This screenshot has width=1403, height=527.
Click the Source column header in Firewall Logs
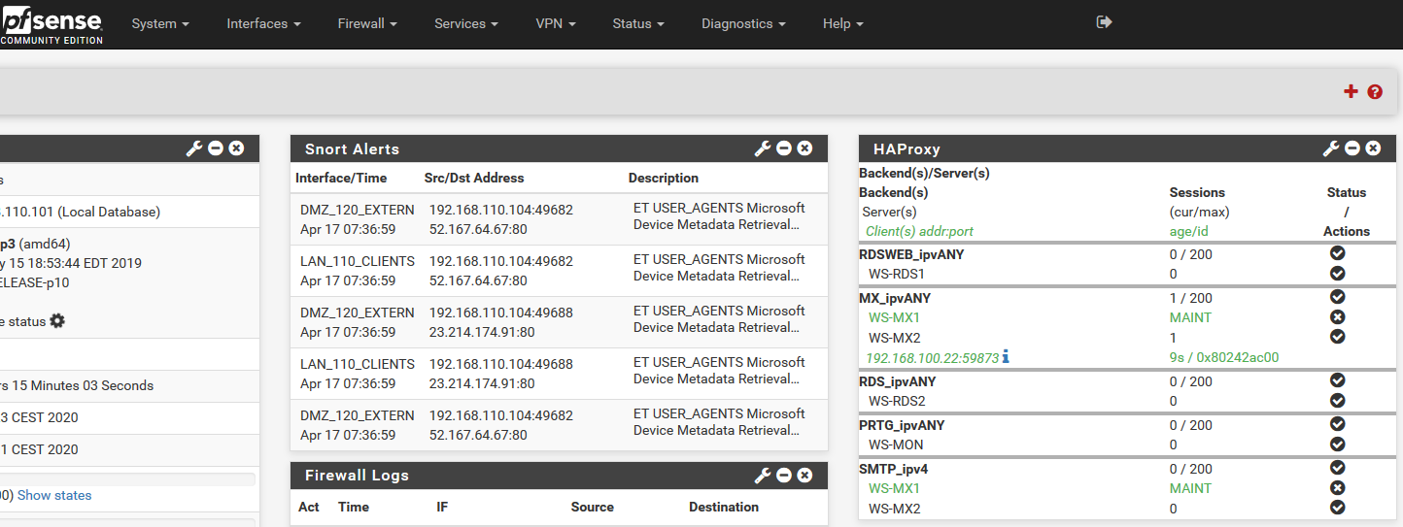pyautogui.click(x=593, y=507)
